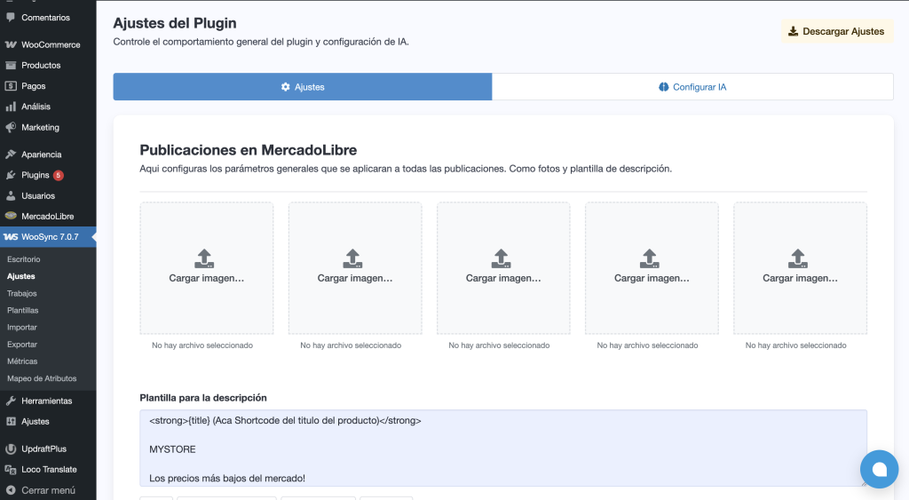Click the WooSync WS logo icon
Image resolution: width=909 pixels, height=500 pixels.
pos(11,236)
